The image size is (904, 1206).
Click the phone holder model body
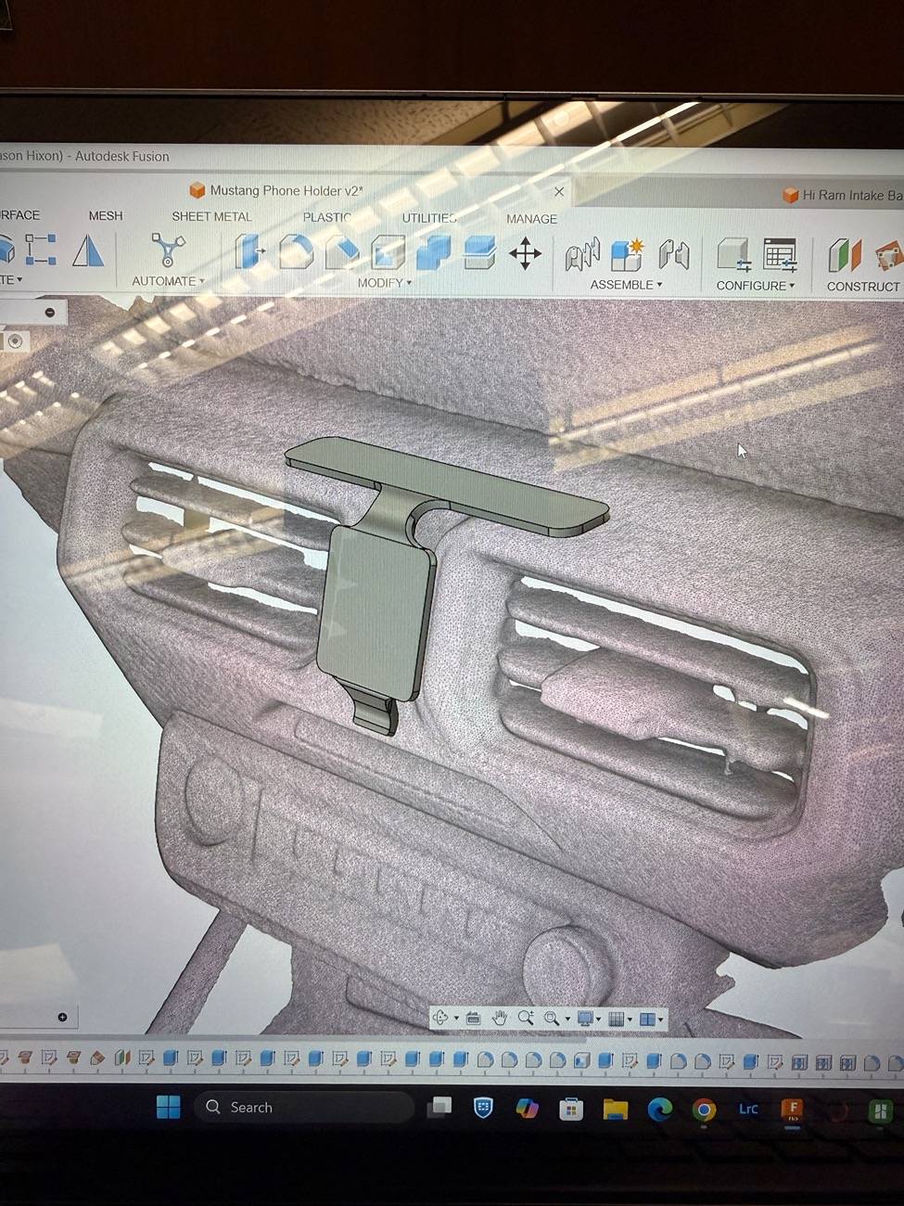tap(376, 614)
